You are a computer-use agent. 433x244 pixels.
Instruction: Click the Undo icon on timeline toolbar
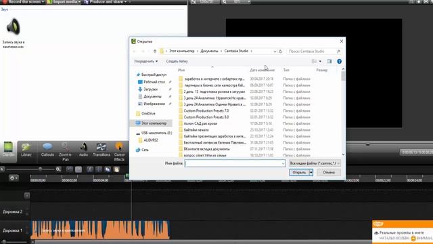pos(70,169)
